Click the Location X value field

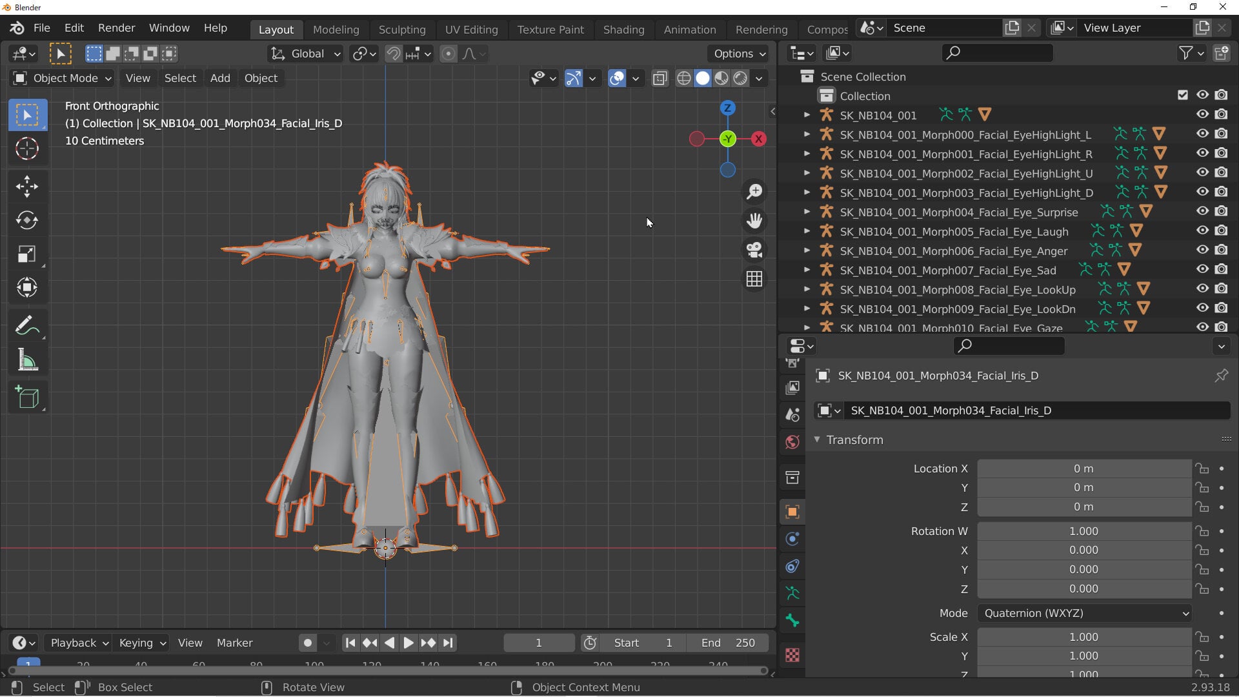1084,469
